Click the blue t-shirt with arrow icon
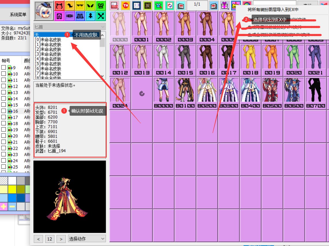Viewport: 329px width, 246px height. point(159,6)
